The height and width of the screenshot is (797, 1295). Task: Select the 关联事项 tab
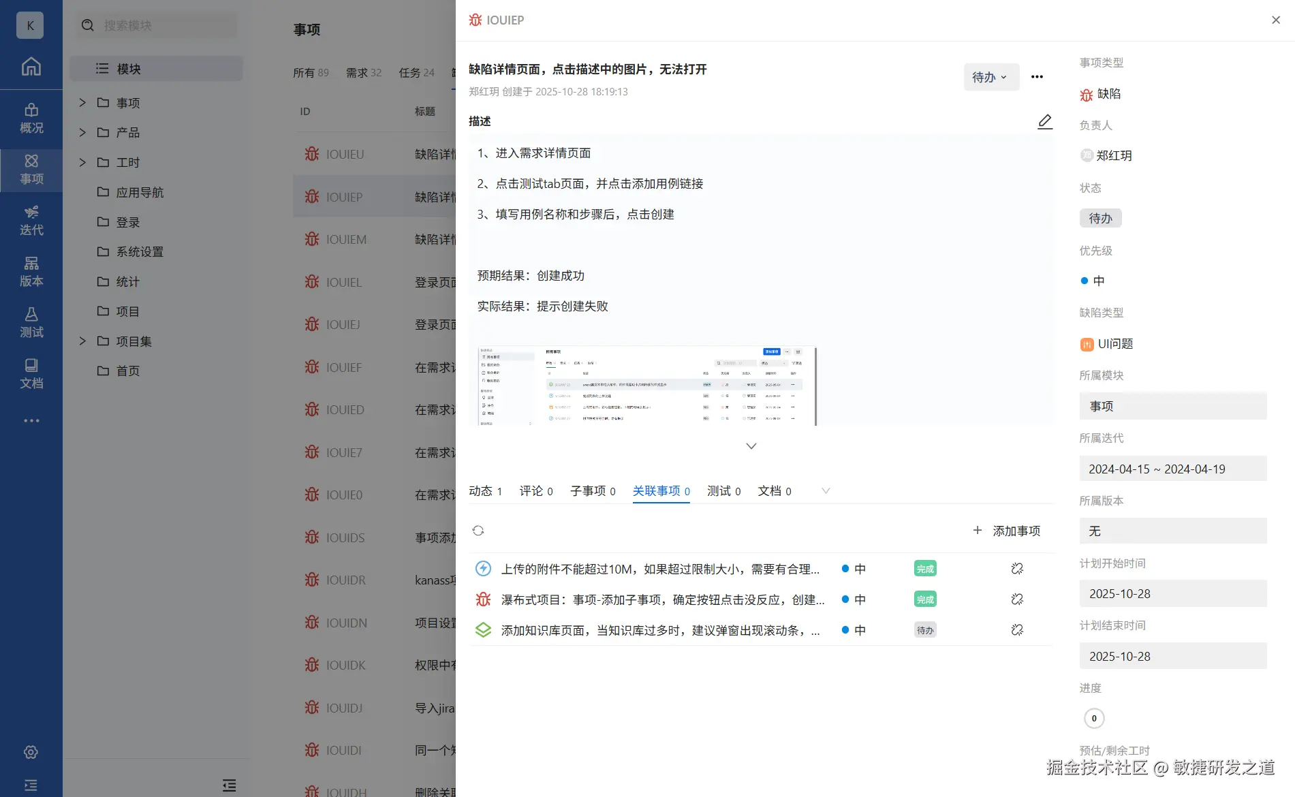pos(661,491)
